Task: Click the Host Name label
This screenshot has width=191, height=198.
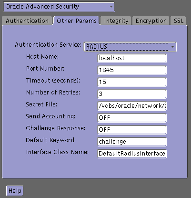Action: pyautogui.click(x=42, y=57)
